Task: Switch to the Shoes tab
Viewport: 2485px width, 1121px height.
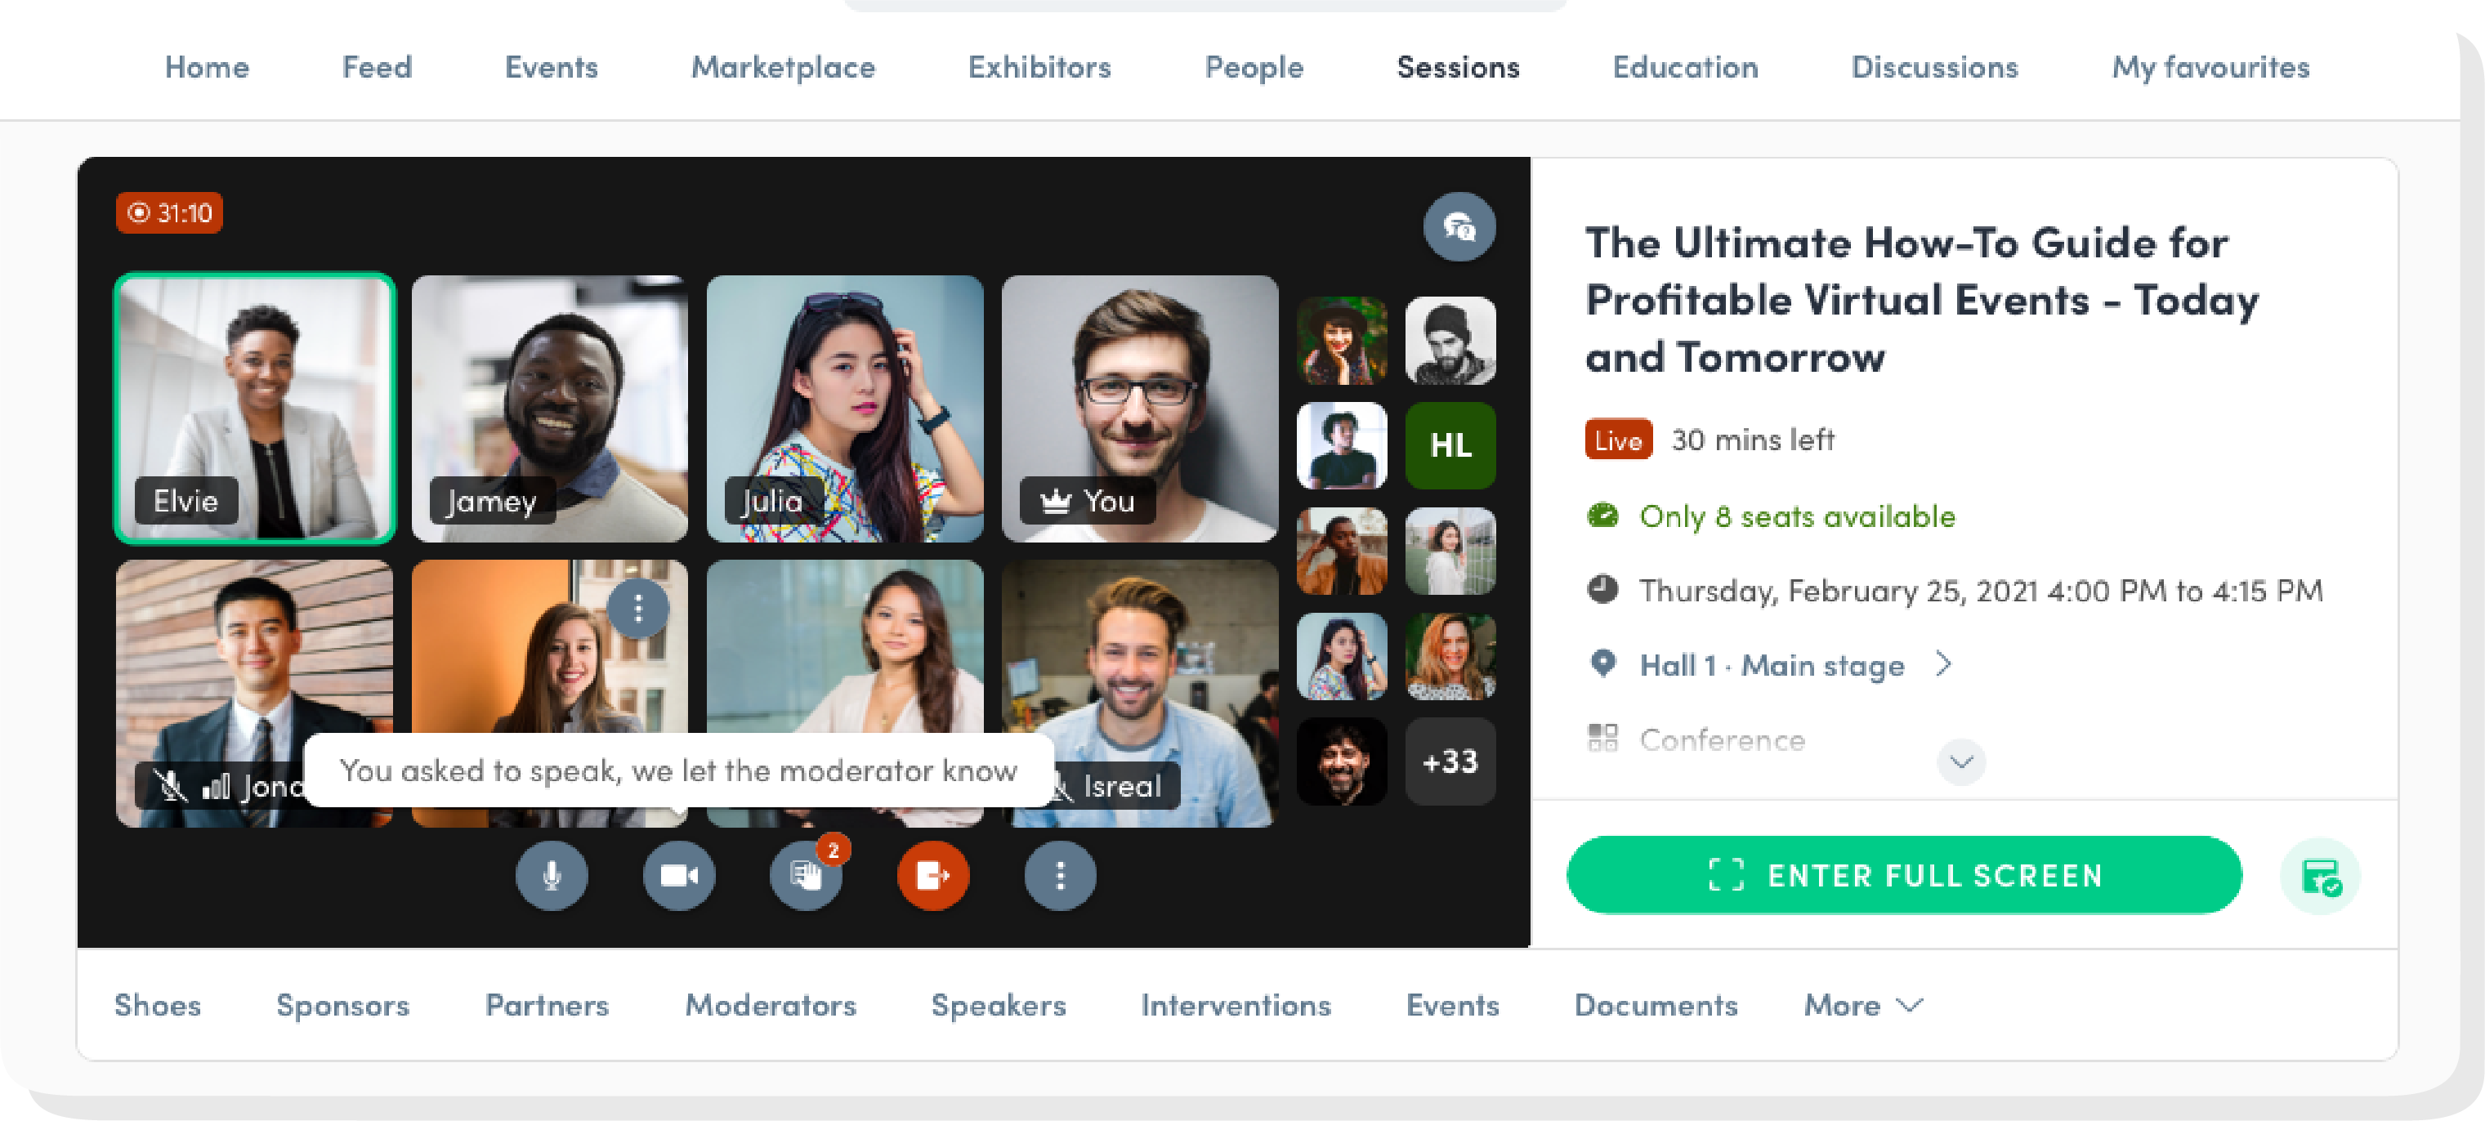Action: point(157,1005)
